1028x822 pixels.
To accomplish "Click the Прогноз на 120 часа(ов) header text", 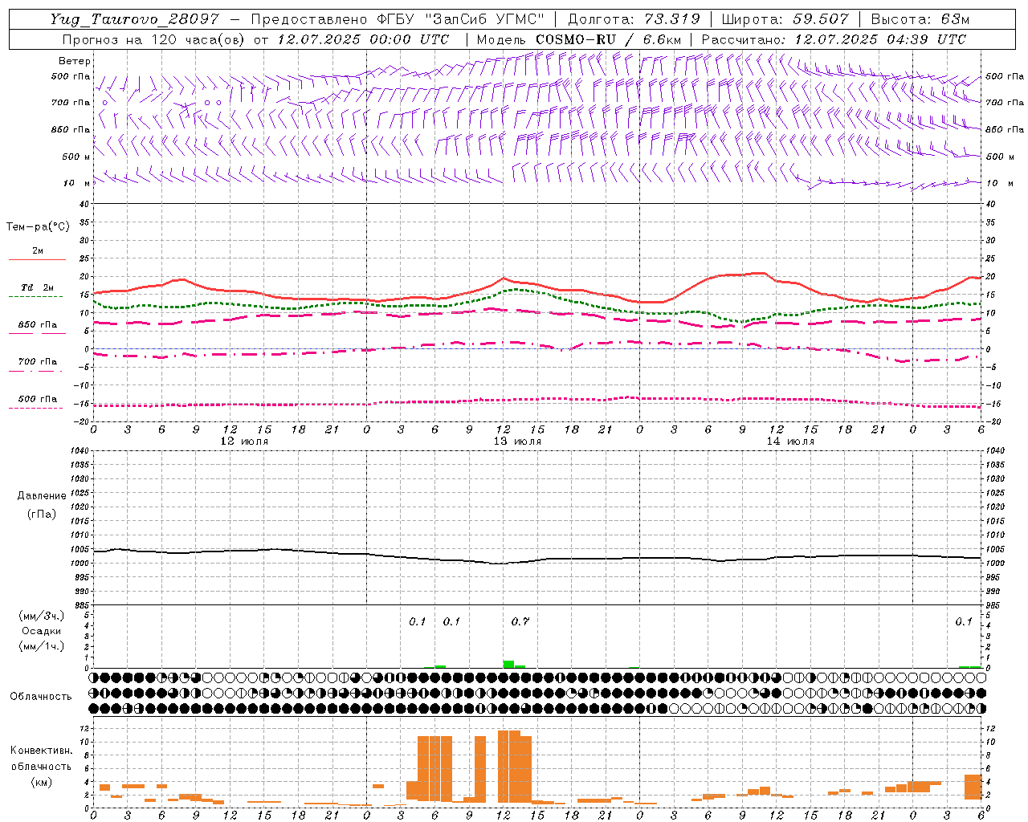I will (155, 39).
